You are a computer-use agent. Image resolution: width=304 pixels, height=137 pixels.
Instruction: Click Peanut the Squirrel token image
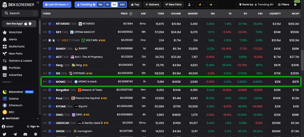(73, 98)
